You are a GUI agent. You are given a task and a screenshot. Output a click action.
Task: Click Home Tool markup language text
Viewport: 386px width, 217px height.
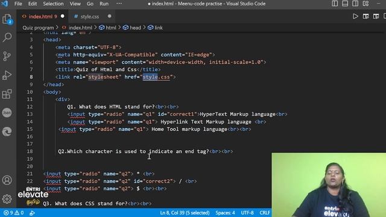[x=189, y=129]
